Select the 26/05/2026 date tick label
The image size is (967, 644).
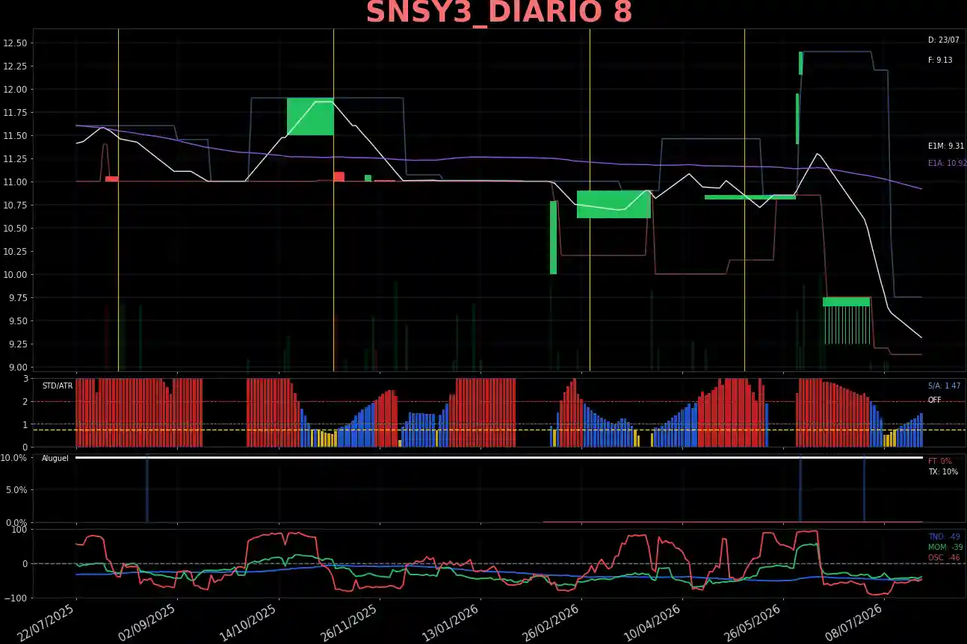click(x=753, y=622)
